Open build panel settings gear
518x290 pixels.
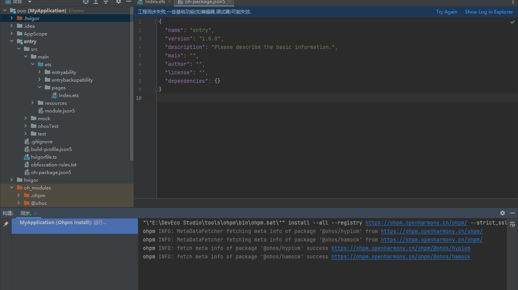pyautogui.click(x=502, y=213)
